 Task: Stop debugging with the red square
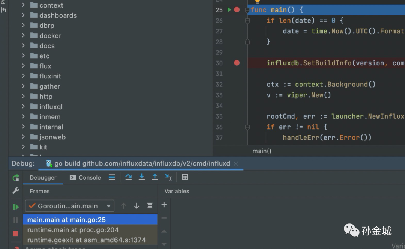pyautogui.click(x=16, y=234)
